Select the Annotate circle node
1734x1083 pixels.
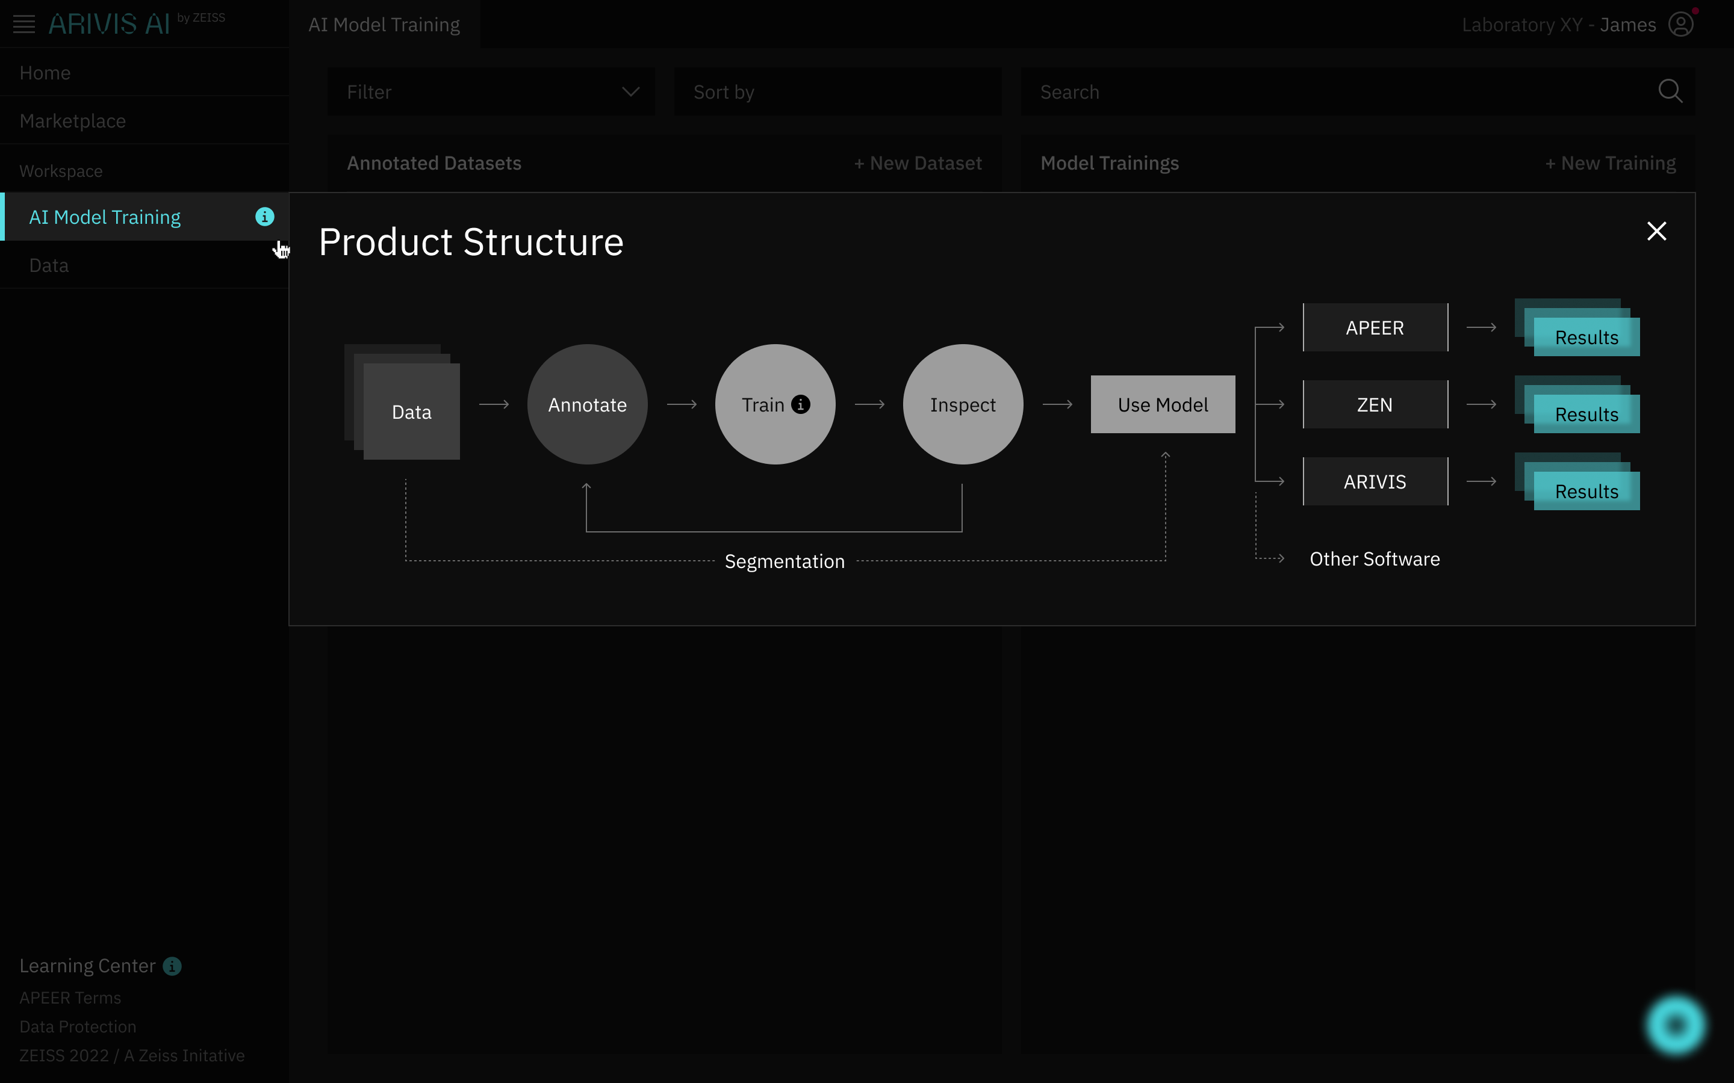588,405
